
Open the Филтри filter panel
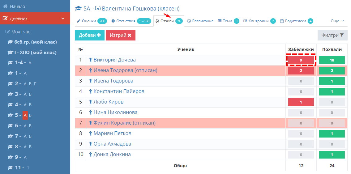coord(332,35)
